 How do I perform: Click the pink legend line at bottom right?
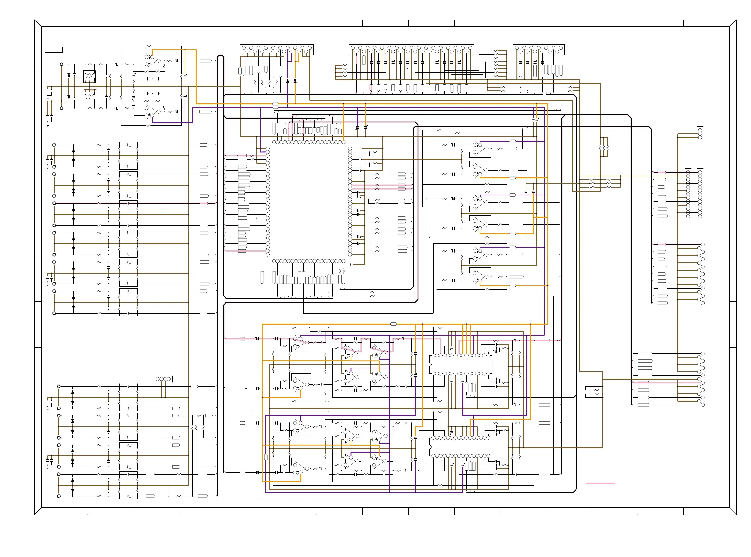tap(600, 483)
